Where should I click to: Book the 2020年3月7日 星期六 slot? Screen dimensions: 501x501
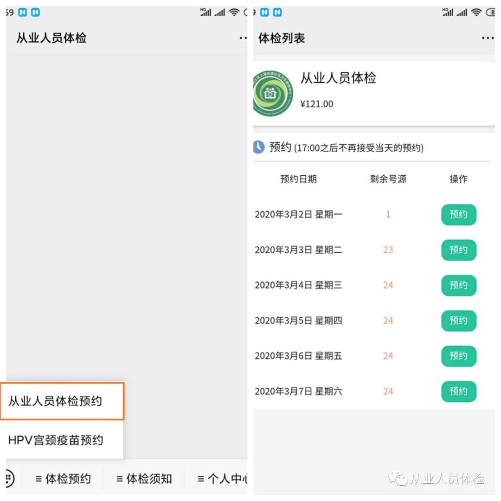(459, 392)
